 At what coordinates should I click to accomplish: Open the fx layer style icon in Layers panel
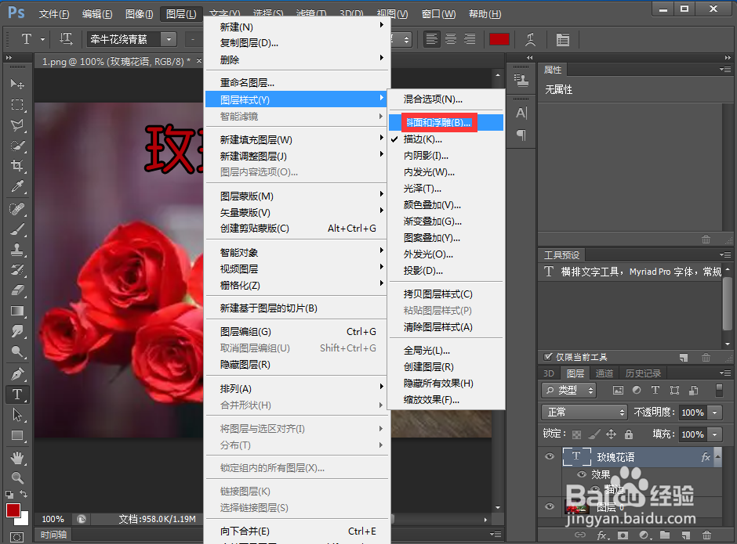[x=706, y=456]
